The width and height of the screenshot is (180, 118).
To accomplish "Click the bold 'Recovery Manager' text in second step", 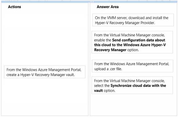I will [110, 50].
